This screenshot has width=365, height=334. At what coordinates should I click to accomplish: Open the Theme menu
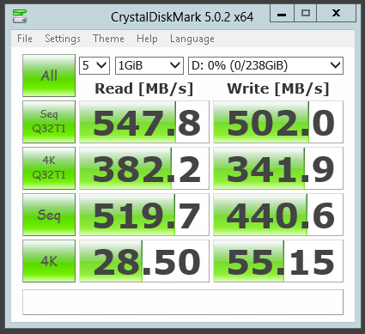point(108,39)
